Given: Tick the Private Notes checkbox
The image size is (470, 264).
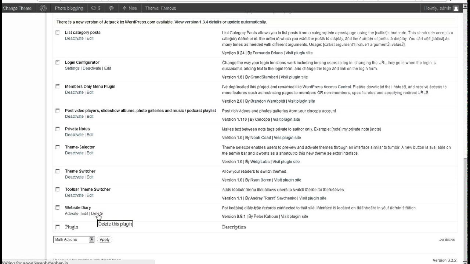Looking at the screenshot, I should coord(57,129).
